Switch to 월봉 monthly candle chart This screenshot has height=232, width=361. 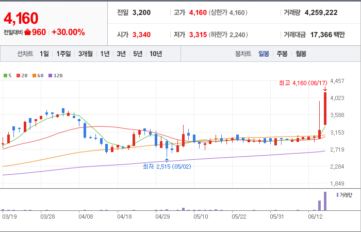(301, 54)
